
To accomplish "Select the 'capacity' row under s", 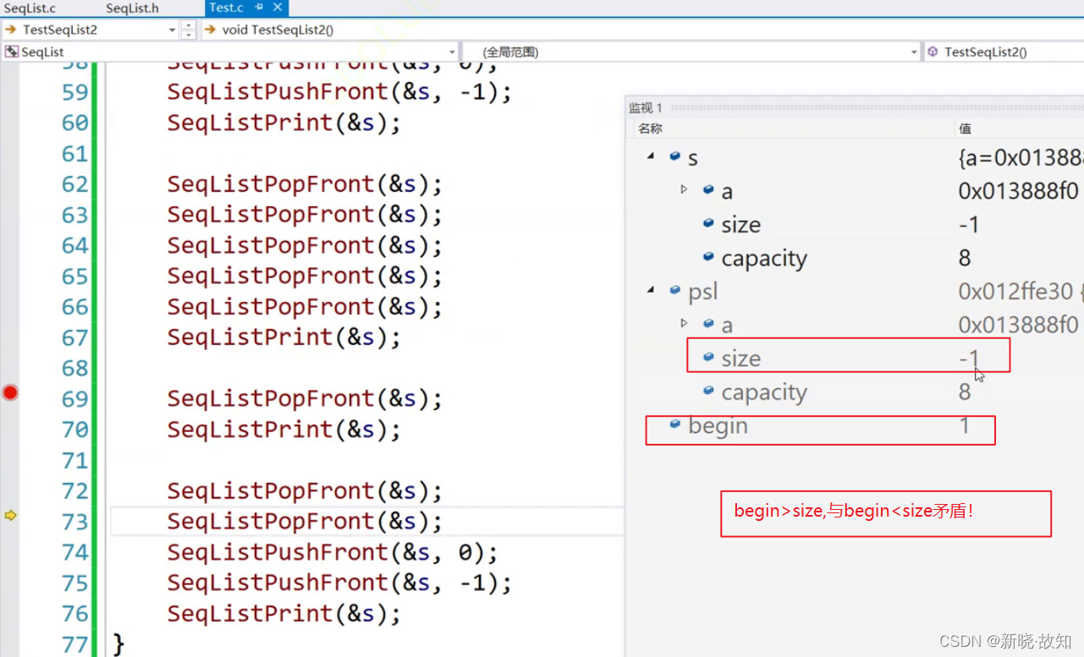I will [x=763, y=258].
